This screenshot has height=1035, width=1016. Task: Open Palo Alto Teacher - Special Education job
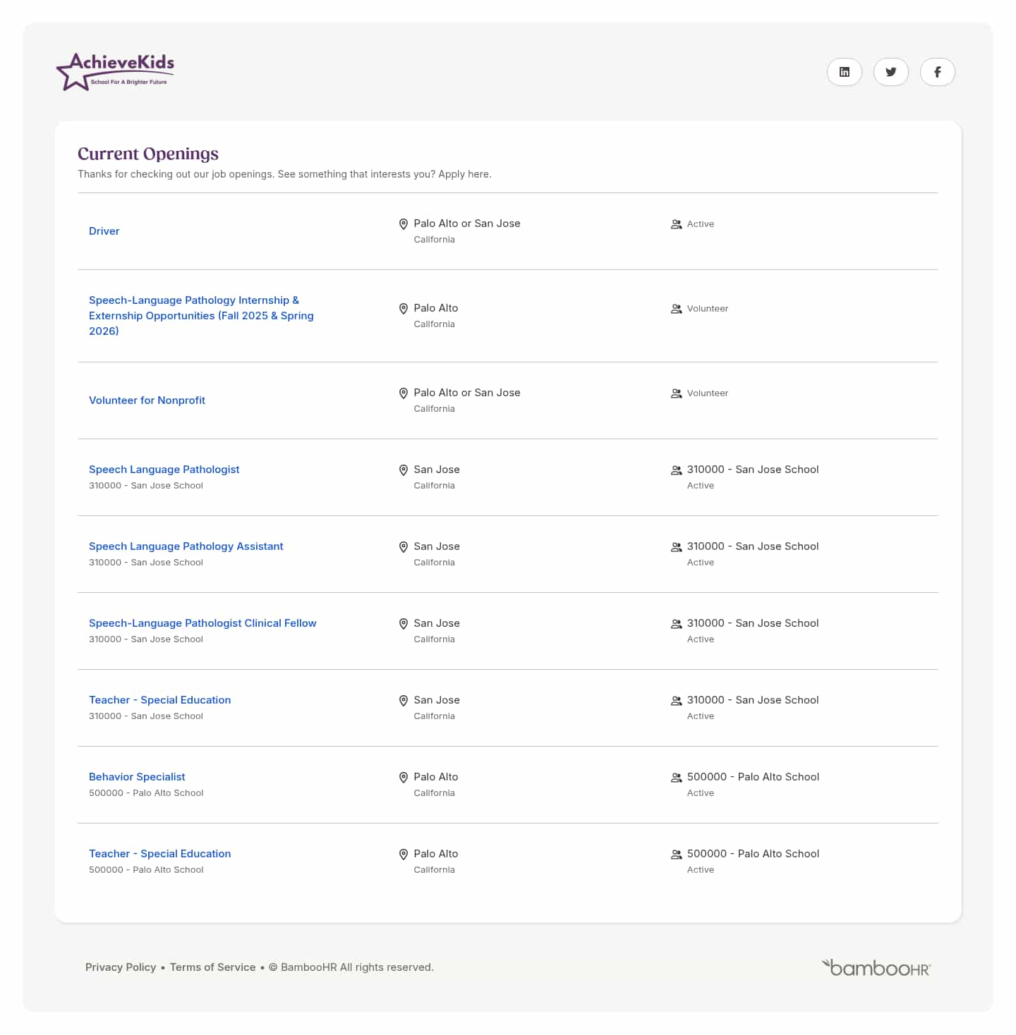click(159, 854)
